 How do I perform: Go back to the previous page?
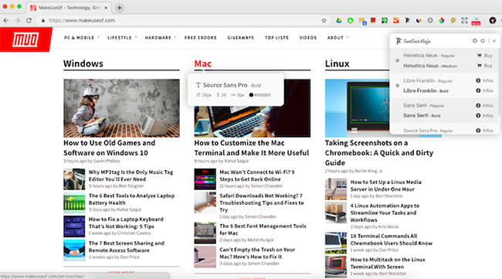(x=6, y=20)
